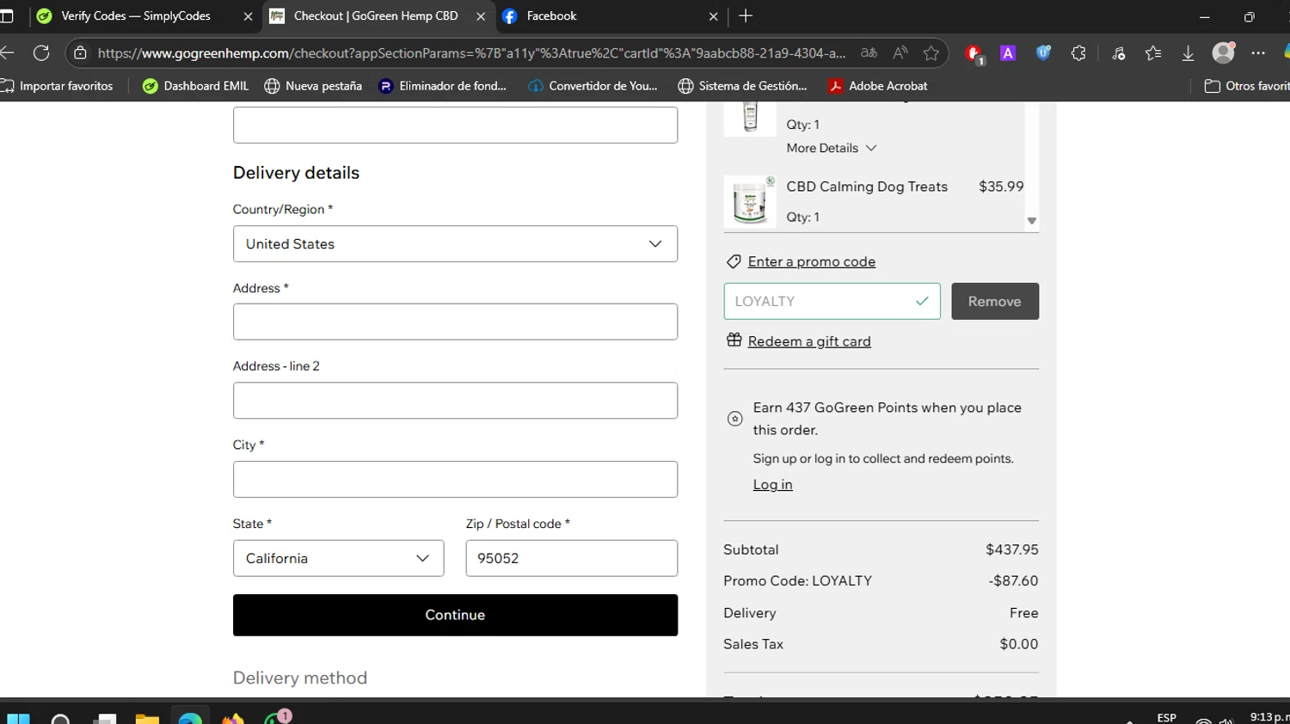Click the Address input field
The height and width of the screenshot is (724, 1290).
(455, 322)
